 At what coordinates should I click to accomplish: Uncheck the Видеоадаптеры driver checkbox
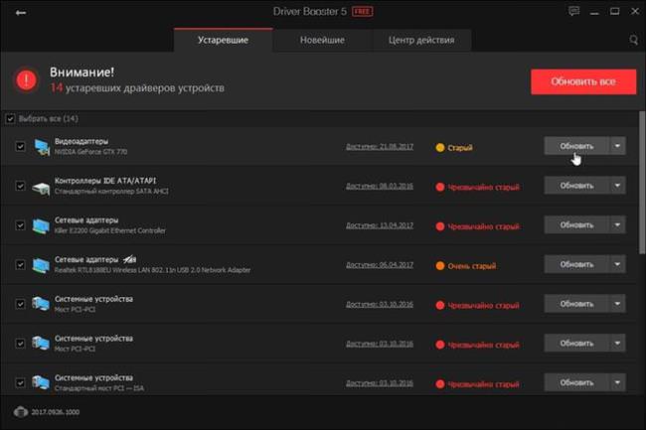point(20,147)
